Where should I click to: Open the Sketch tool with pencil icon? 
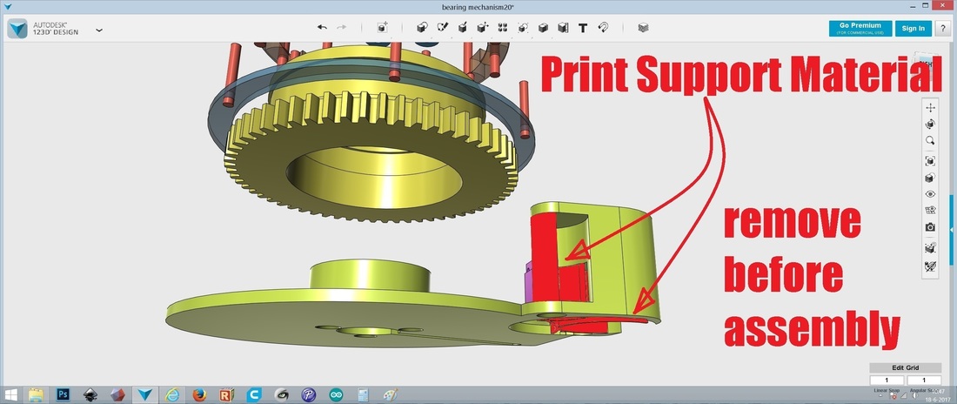[443, 28]
